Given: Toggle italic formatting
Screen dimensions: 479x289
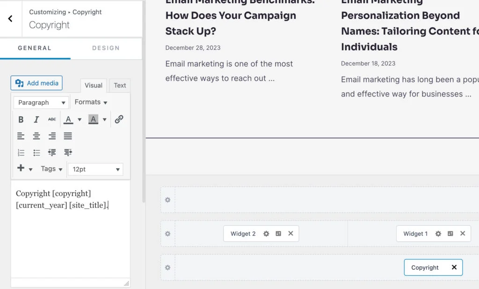Looking at the screenshot, I should coord(36,119).
